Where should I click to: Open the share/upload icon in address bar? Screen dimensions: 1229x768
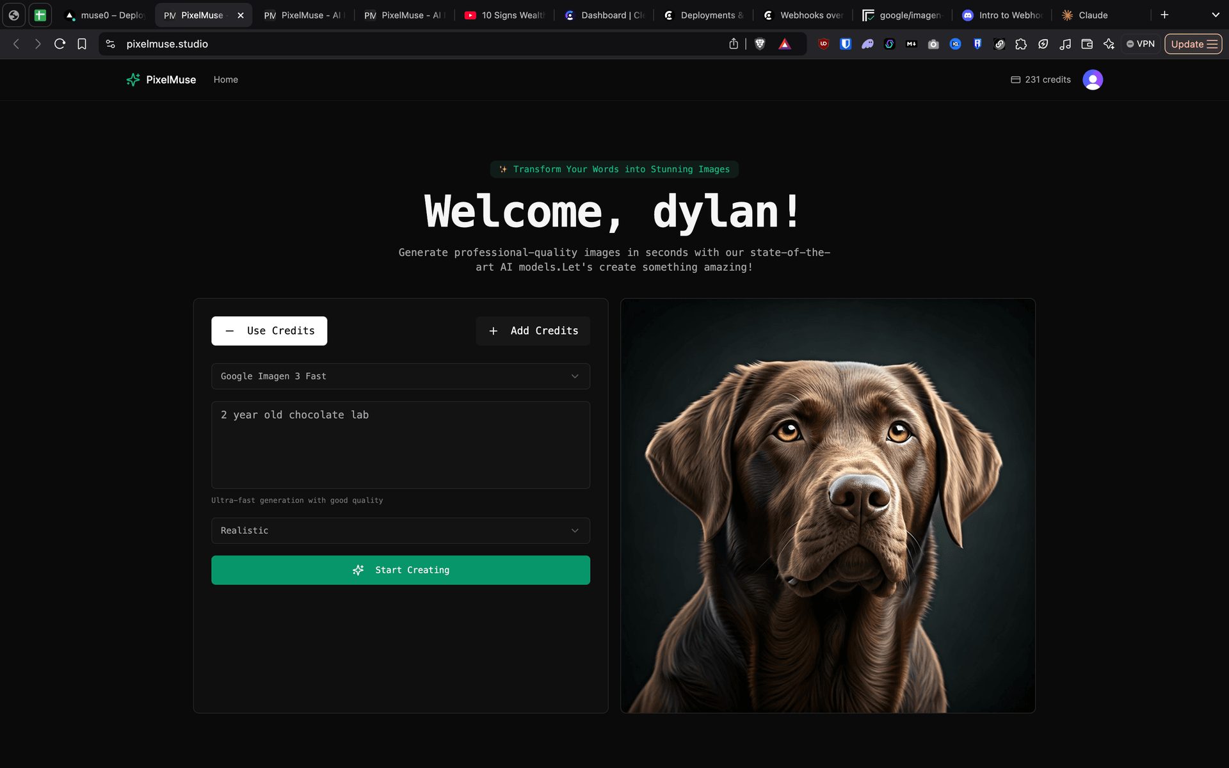click(x=734, y=44)
